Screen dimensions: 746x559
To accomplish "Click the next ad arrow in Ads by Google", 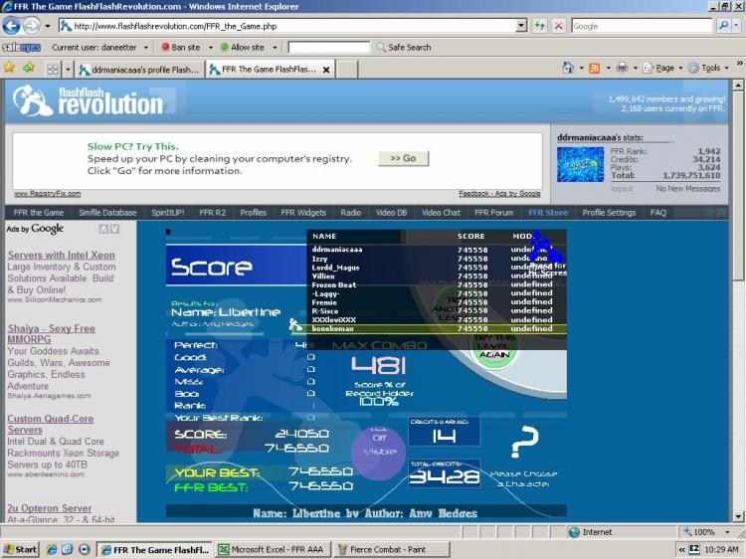I will tap(114, 230).
